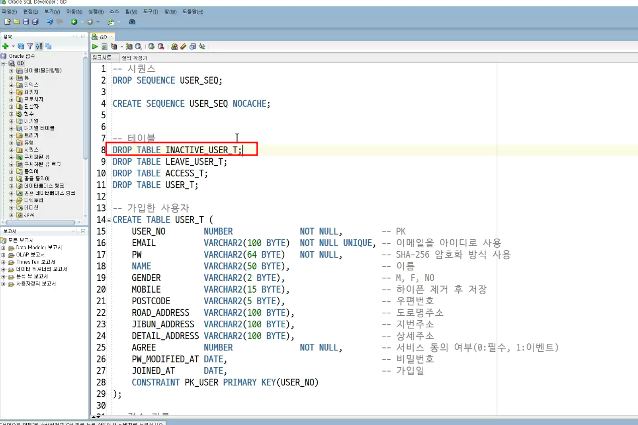Click the gray Forward navigation button
The height and width of the screenshot is (425, 638).
coord(90,22)
